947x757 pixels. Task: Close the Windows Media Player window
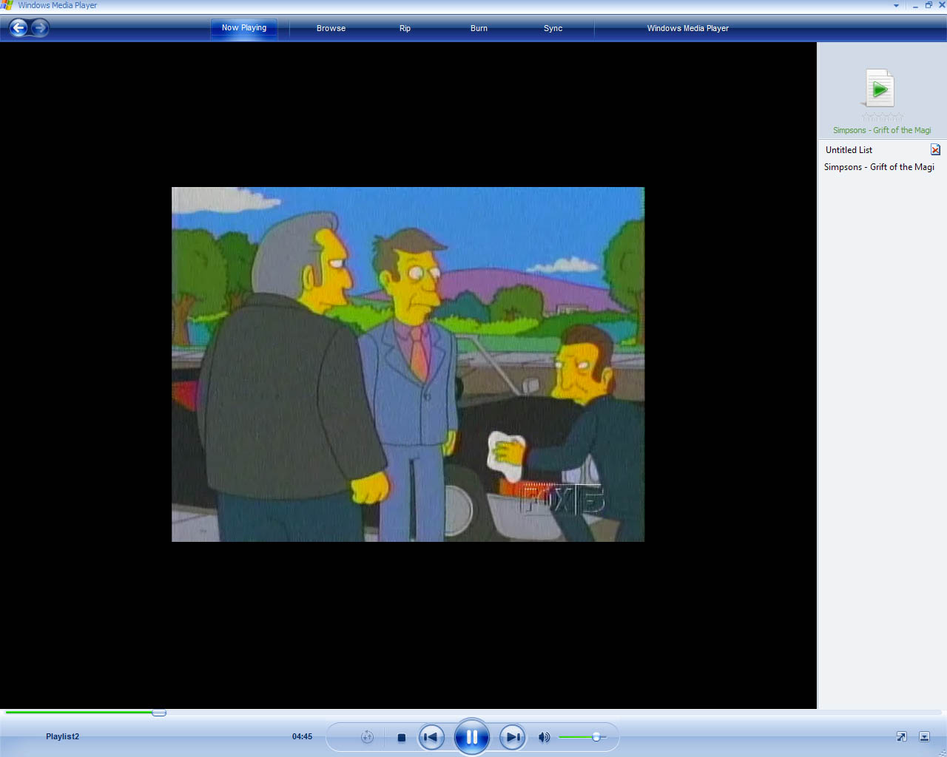(942, 5)
